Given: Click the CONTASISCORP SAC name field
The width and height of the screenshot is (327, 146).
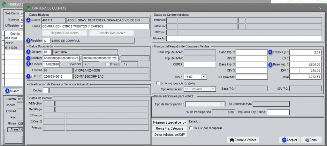Looking at the screenshot, I should pyautogui.click(x=111, y=77).
